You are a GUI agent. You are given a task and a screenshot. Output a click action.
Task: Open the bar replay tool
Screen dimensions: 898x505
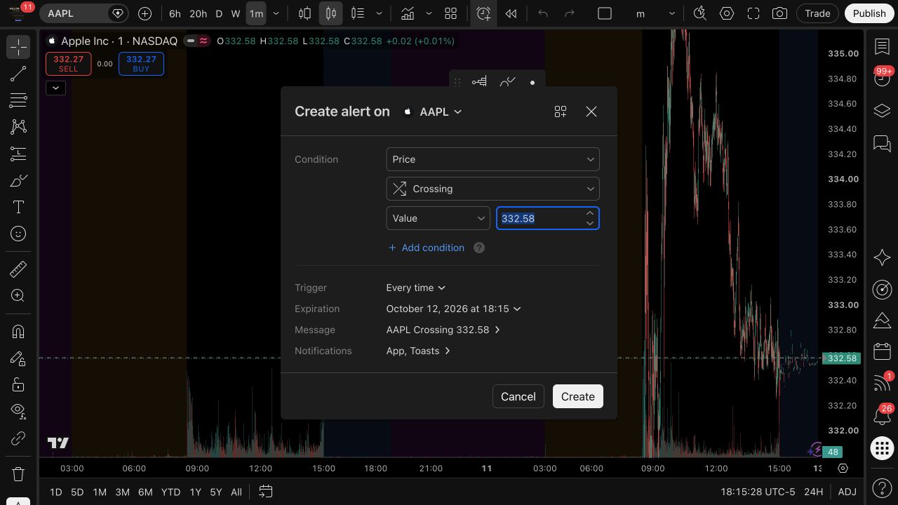click(511, 13)
